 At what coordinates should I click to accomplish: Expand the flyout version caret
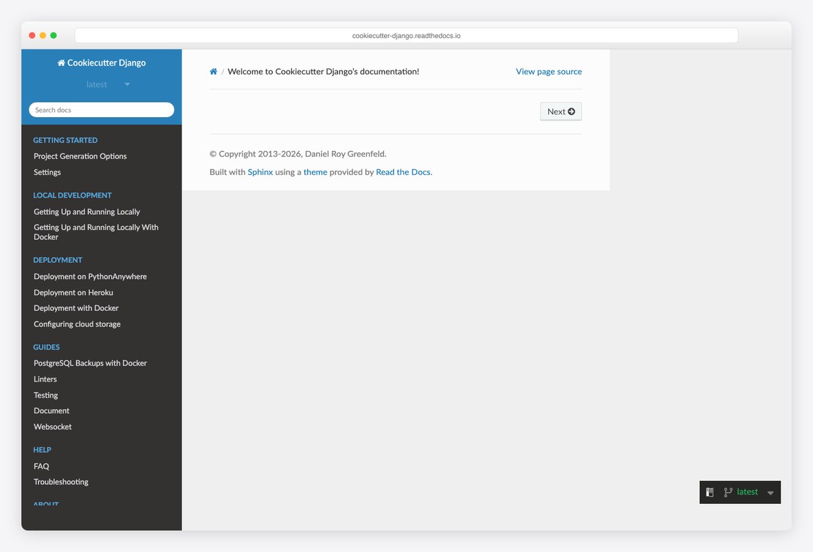coord(770,493)
